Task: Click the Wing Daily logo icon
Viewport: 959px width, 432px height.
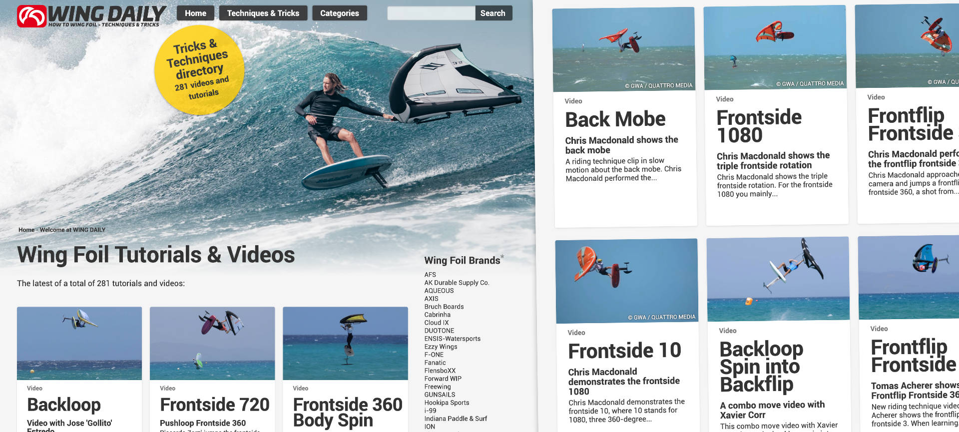Action: tap(32, 16)
